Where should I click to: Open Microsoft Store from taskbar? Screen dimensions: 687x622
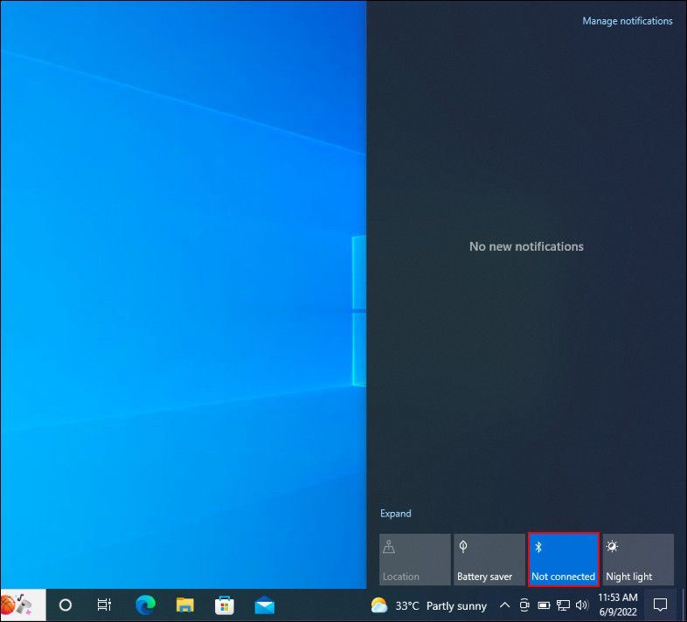click(x=225, y=605)
